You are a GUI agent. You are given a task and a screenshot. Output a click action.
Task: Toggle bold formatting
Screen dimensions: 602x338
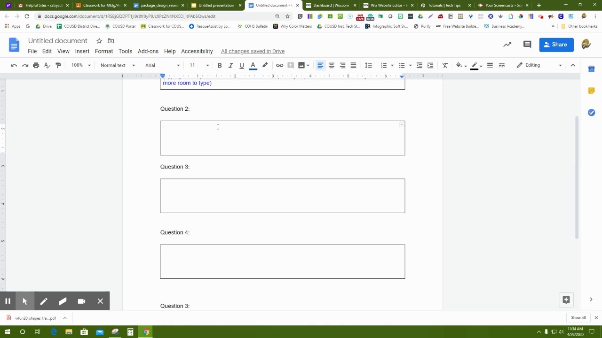[220, 65]
